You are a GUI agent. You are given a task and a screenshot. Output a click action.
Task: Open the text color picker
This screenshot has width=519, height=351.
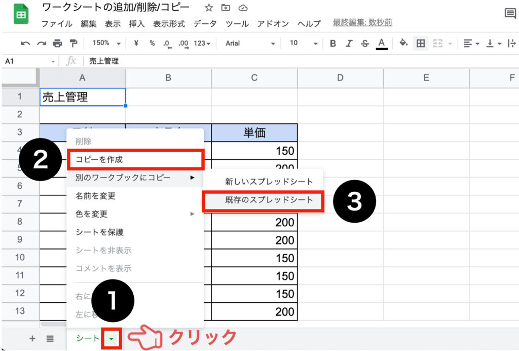tap(382, 44)
